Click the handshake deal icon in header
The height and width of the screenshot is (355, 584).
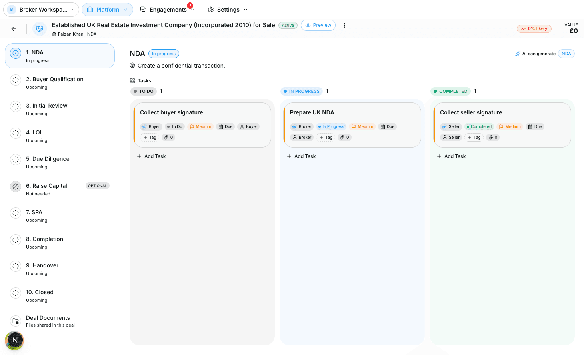click(40, 29)
